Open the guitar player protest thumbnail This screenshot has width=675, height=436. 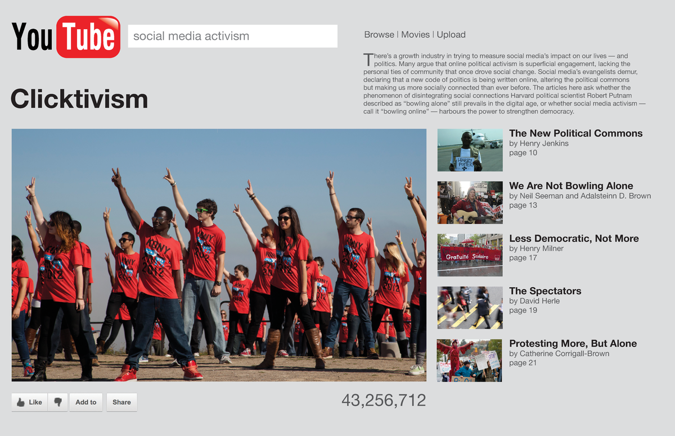(x=470, y=202)
